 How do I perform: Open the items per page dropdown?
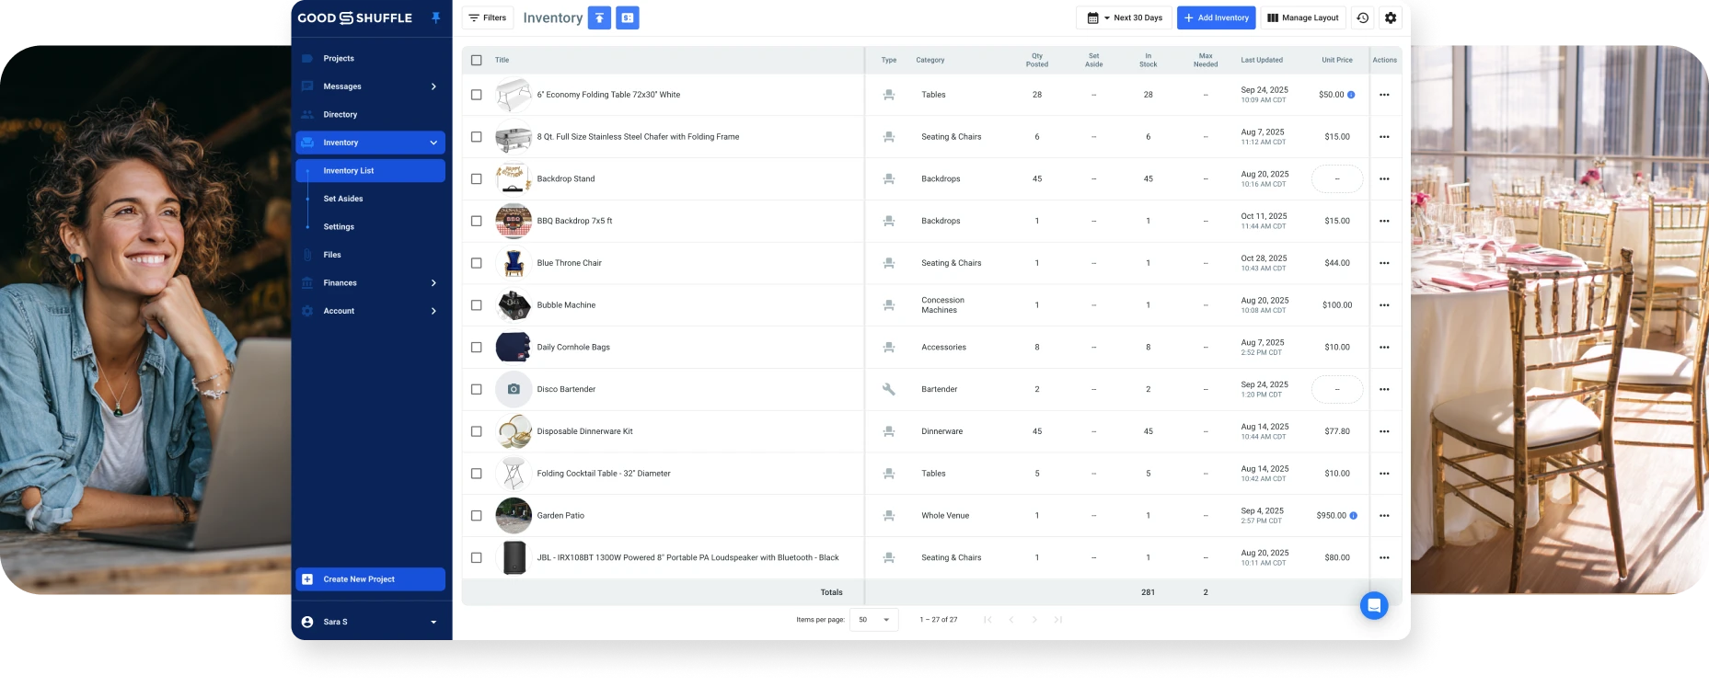[873, 620]
